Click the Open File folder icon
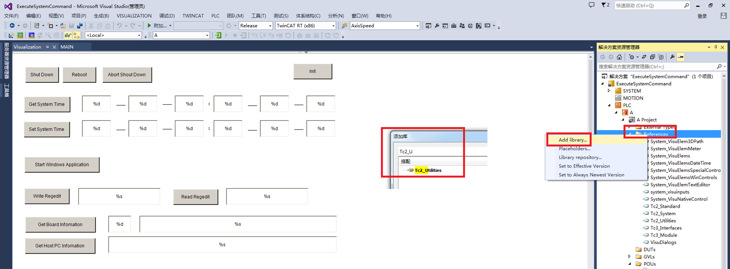730x269 pixels. (63, 26)
